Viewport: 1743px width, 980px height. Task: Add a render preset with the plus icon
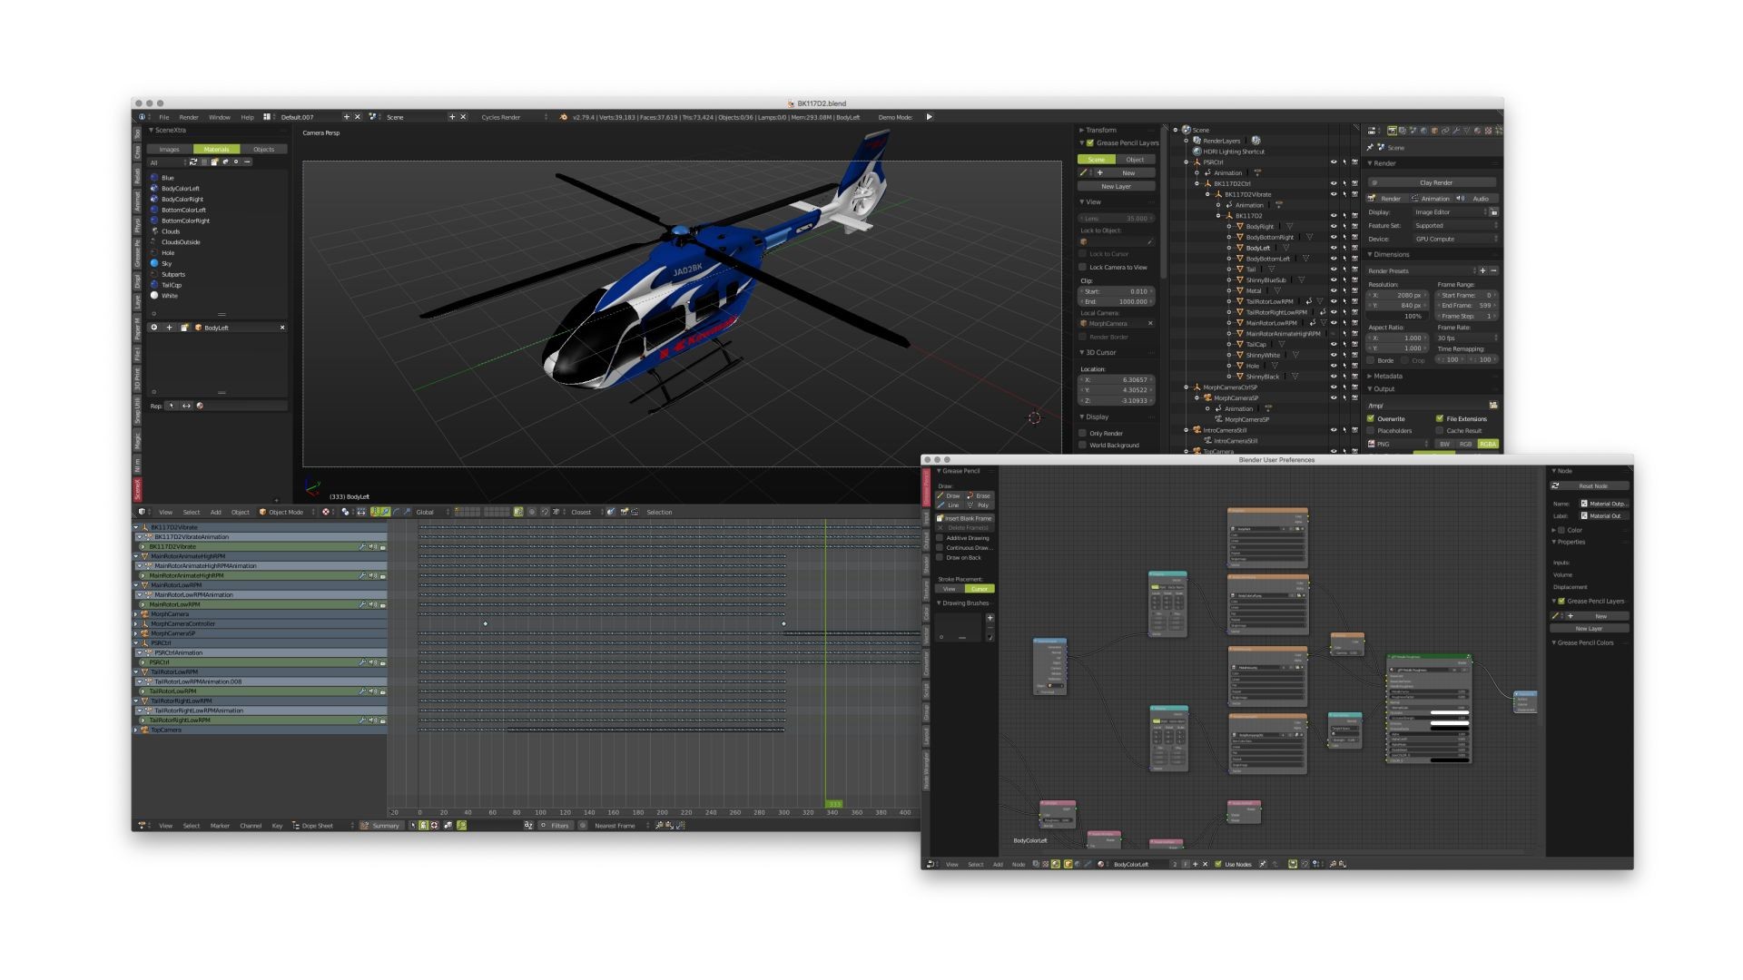(1482, 270)
